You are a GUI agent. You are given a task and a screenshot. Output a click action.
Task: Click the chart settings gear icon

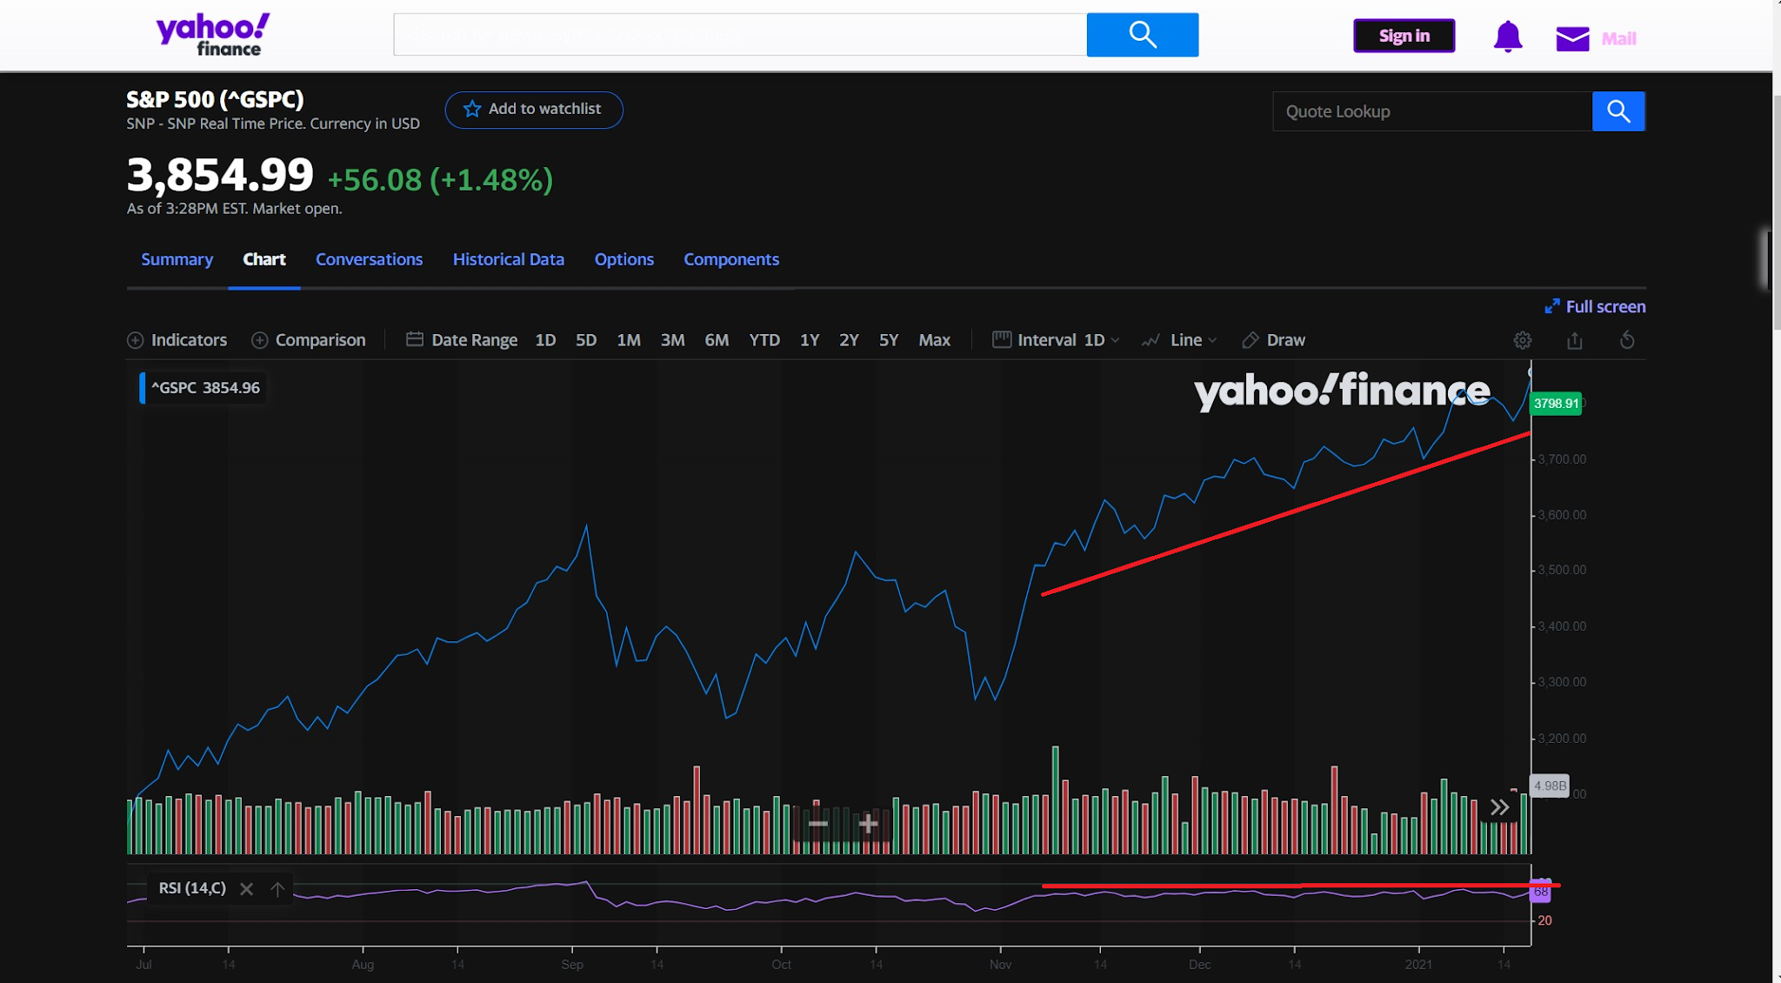pyautogui.click(x=1522, y=340)
